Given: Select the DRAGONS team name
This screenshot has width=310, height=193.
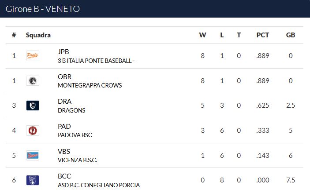Looking at the screenshot, I should (x=71, y=110).
